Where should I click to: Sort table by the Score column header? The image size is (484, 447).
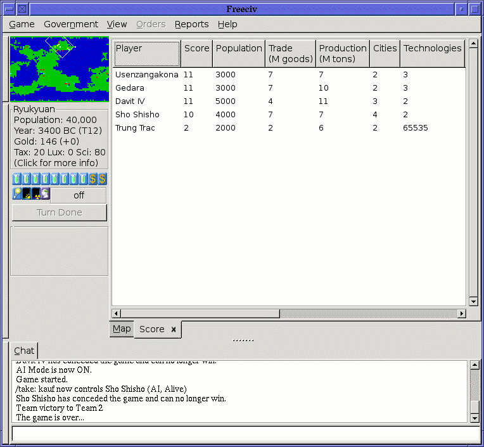tap(197, 54)
